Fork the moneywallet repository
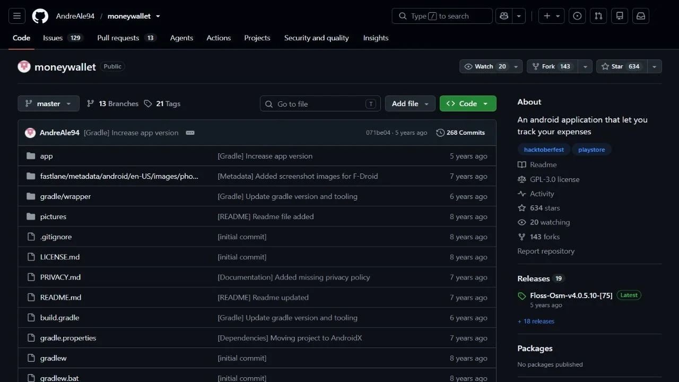679x382 pixels. coord(552,66)
